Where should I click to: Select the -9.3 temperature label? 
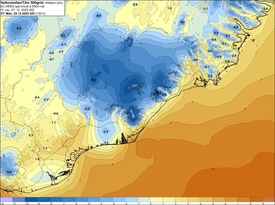(93, 80)
